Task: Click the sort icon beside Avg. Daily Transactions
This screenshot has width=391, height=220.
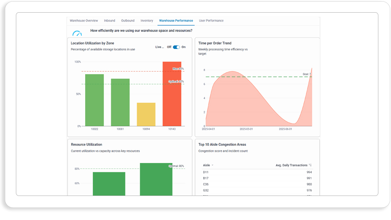Action: pos(310,165)
